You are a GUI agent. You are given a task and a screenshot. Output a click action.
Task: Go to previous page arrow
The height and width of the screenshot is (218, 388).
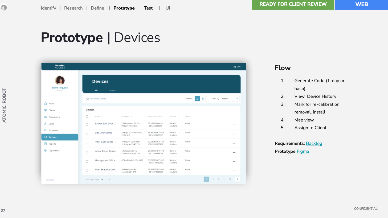tap(206, 179)
